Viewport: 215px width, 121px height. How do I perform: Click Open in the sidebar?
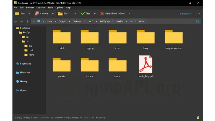pyautogui.click(x=21, y=90)
